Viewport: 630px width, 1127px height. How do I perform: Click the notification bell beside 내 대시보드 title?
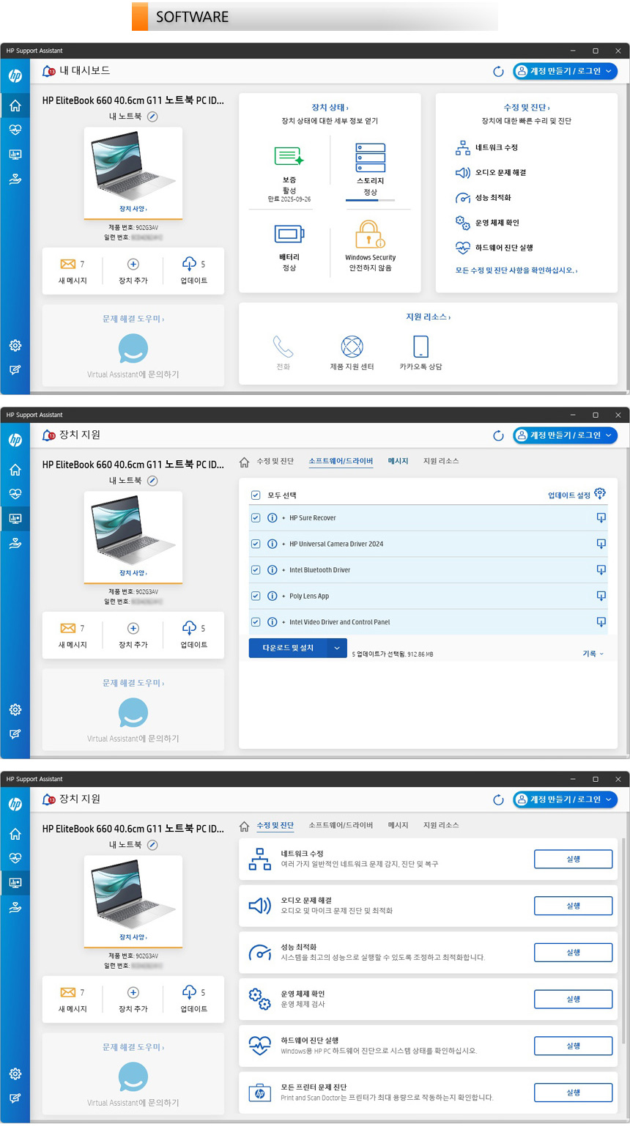[49, 71]
